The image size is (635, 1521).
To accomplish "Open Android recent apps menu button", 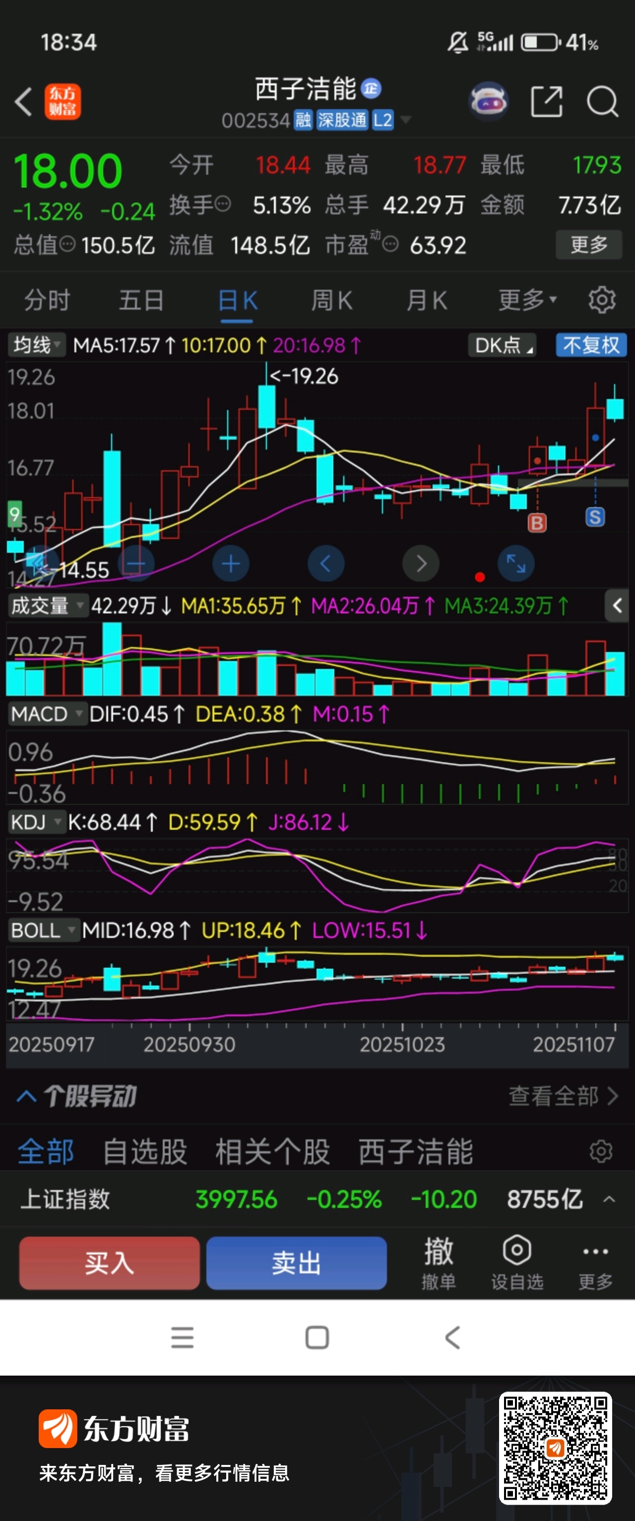I will click(x=183, y=1337).
